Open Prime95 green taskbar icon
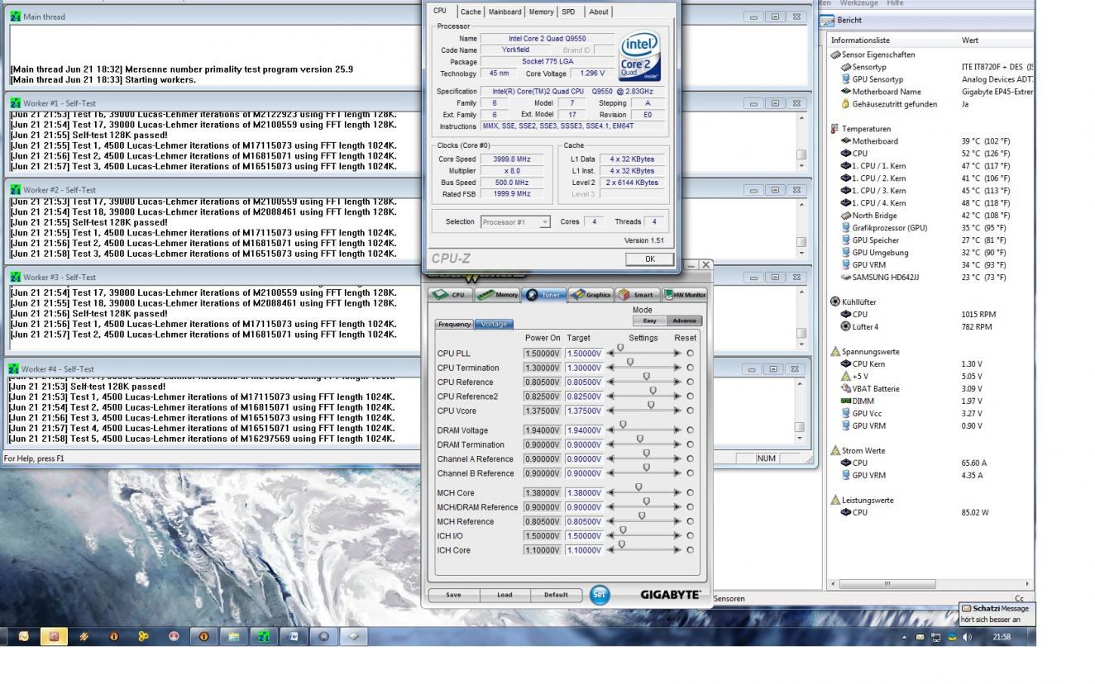Screen dimensions: 1095x684 click(265, 637)
